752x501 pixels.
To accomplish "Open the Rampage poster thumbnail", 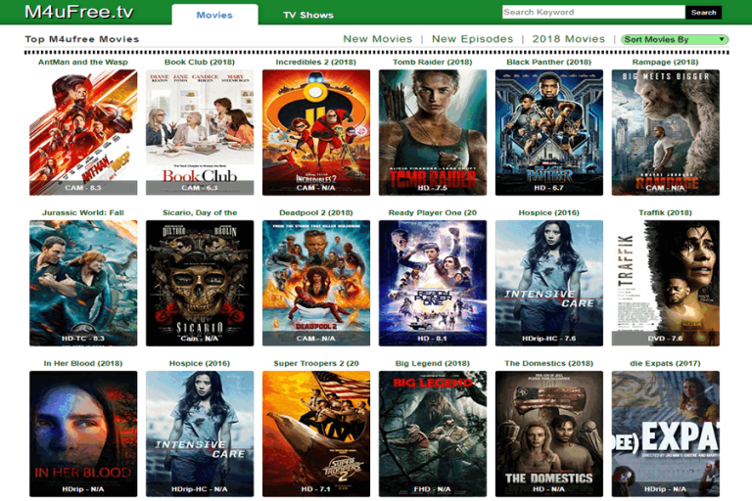I will click(665, 132).
